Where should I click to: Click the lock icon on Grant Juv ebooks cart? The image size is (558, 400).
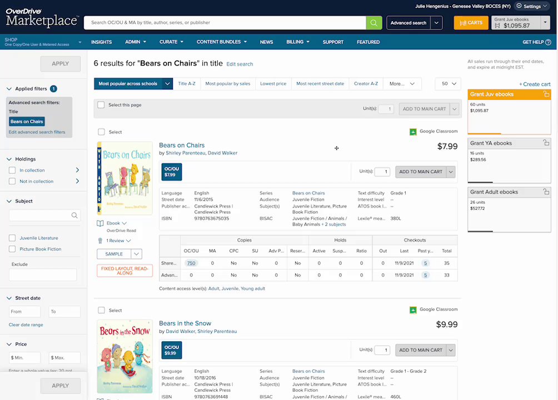[546, 94]
